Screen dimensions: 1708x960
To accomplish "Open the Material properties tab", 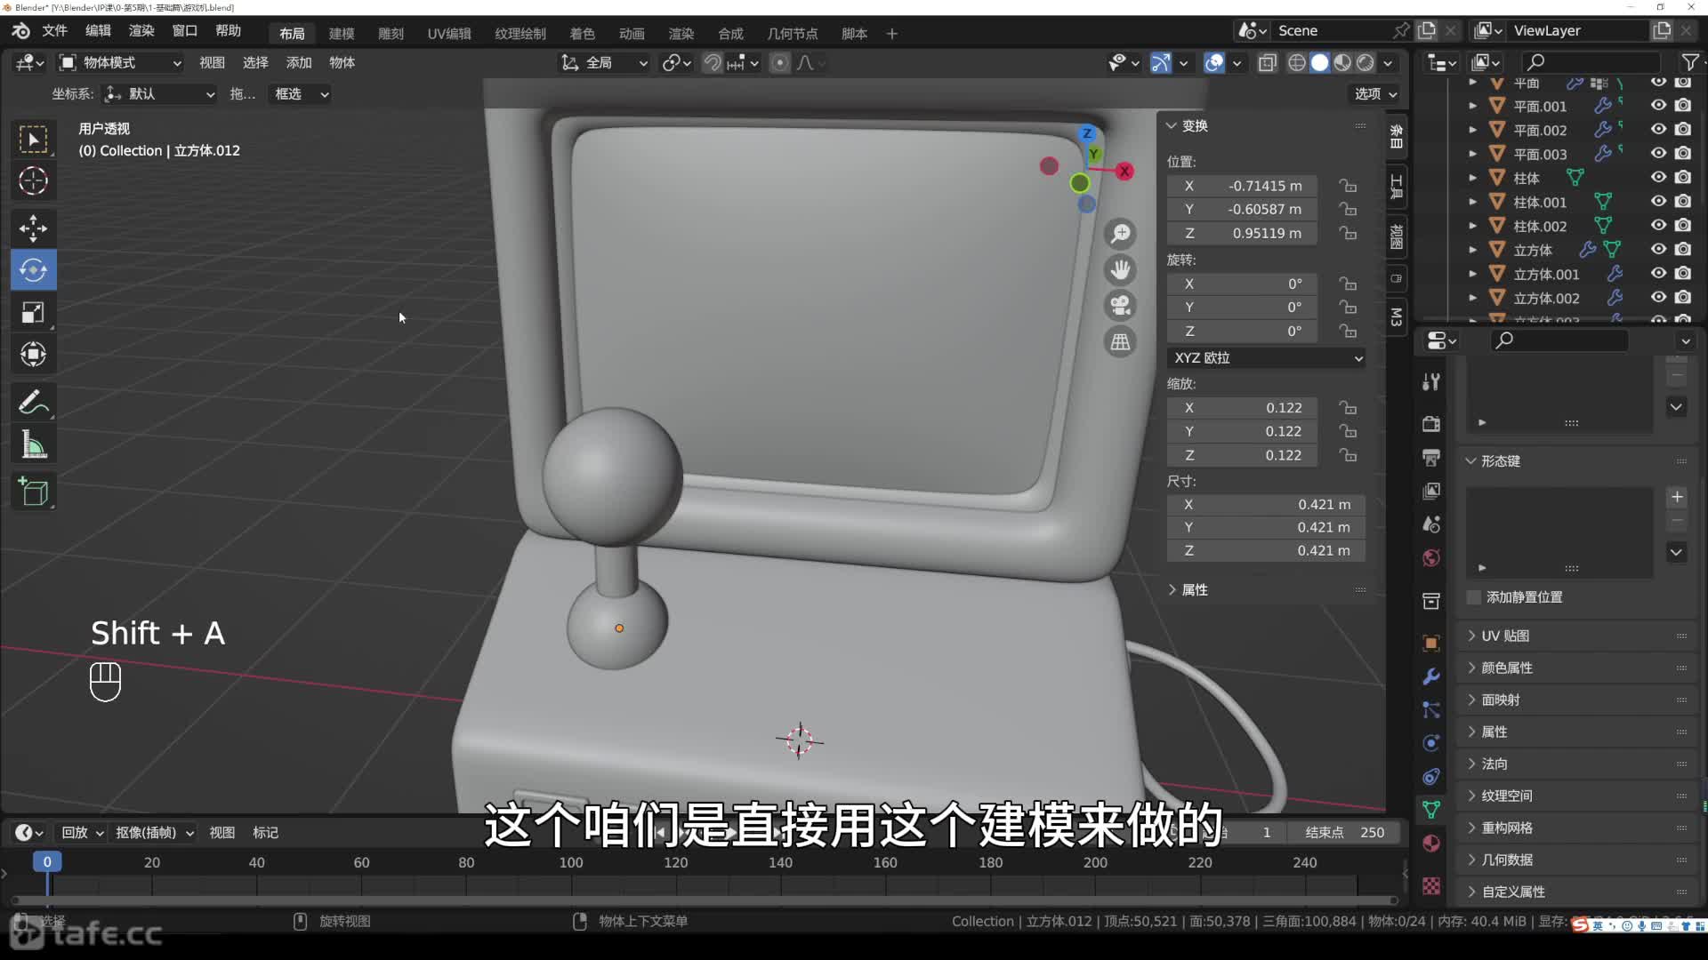I will coord(1431,844).
